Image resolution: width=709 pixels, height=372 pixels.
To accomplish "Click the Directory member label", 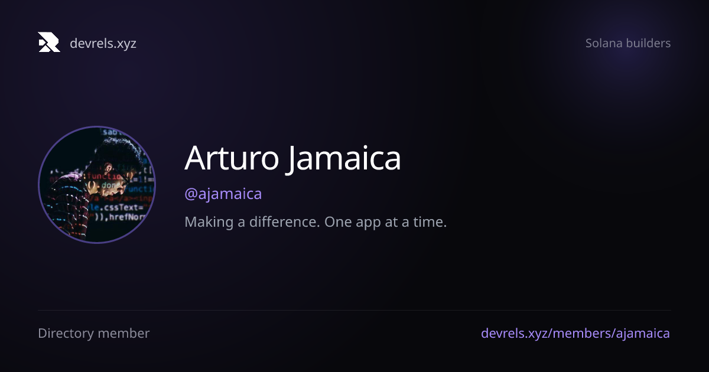I will point(94,333).
